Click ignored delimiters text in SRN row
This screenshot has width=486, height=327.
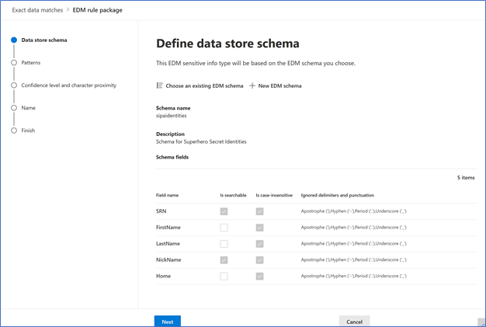pos(353,211)
